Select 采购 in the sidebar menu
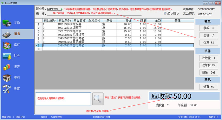Image resolution: width=222 pixels, height=120 pixels. click(17, 23)
